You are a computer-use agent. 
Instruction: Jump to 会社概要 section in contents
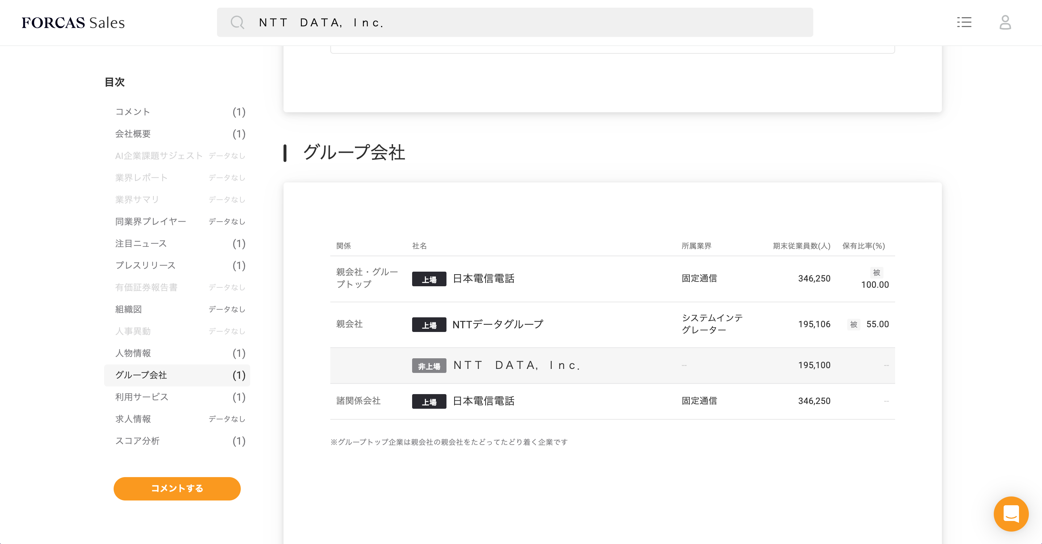pos(133,134)
